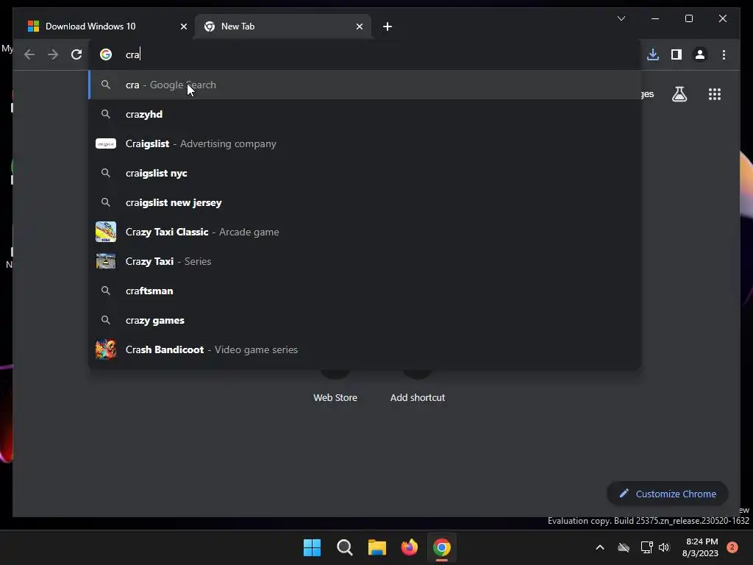Open Chrome downloads icon
The image size is (753, 565).
653,54
